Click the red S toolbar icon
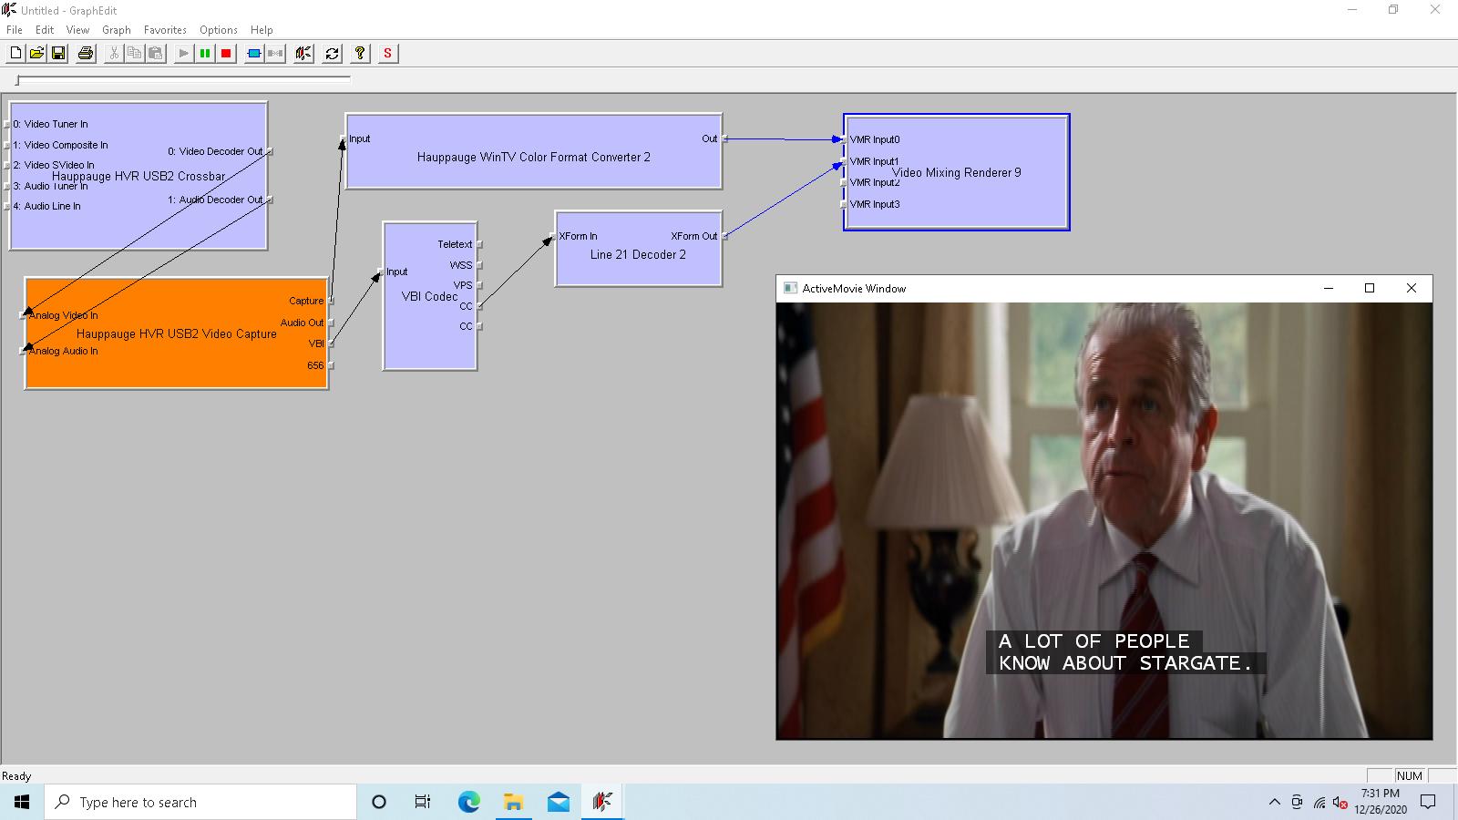The width and height of the screenshot is (1458, 820). pos(388,54)
